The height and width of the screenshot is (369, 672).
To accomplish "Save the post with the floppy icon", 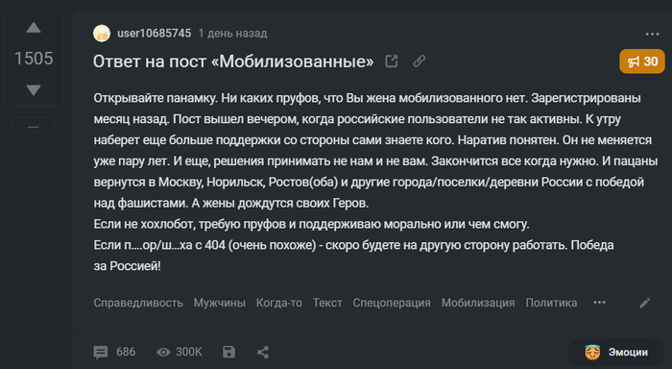I will point(228,353).
